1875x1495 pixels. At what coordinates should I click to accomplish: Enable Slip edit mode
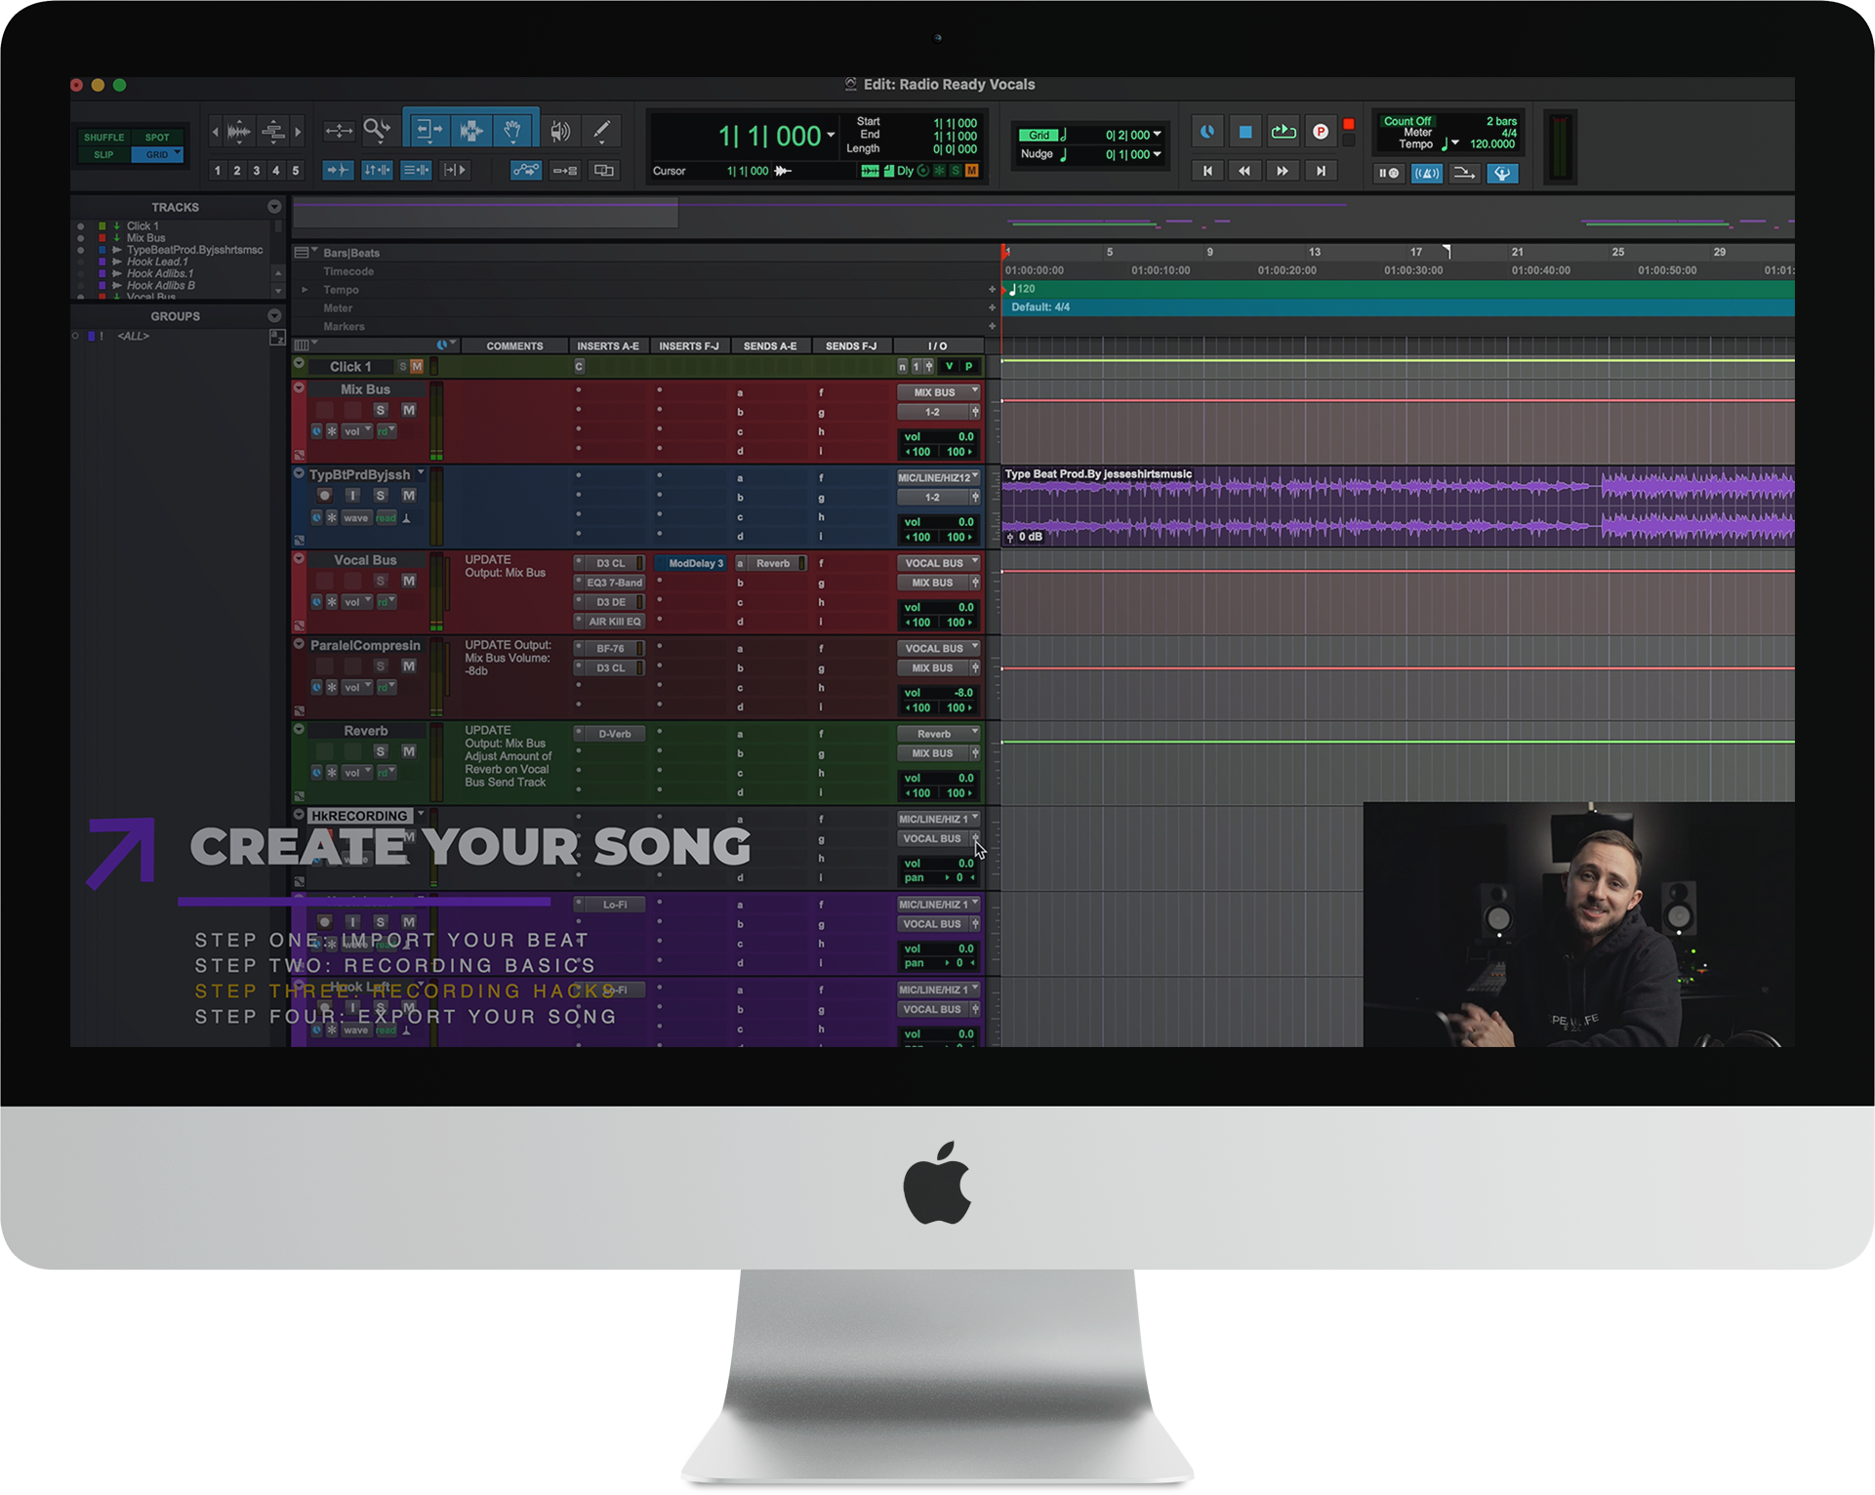click(103, 155)
